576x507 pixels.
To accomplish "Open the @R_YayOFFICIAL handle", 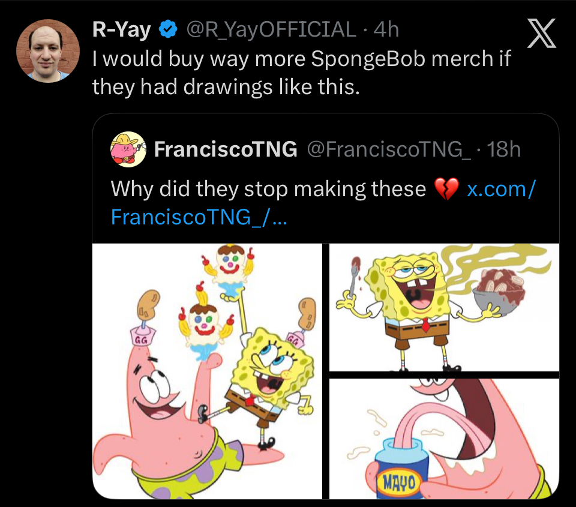I will [272, 29].
